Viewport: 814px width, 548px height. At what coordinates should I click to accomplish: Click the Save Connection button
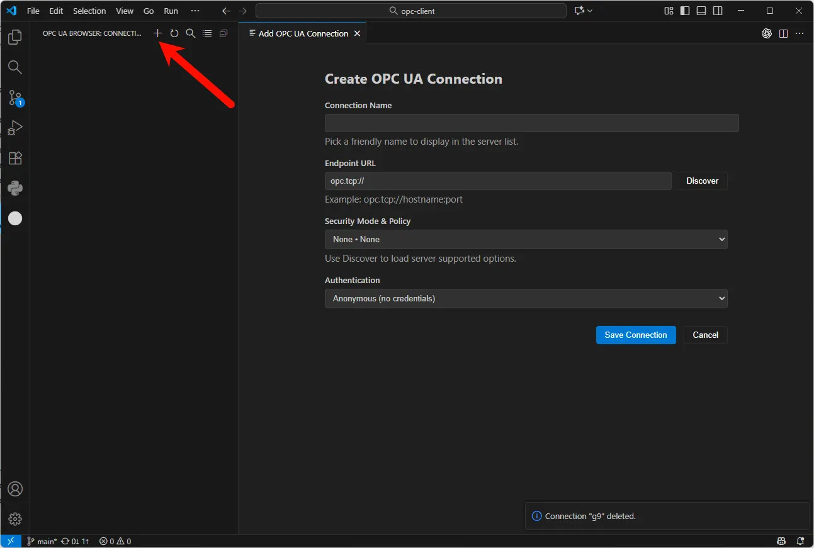click(636, 335)
